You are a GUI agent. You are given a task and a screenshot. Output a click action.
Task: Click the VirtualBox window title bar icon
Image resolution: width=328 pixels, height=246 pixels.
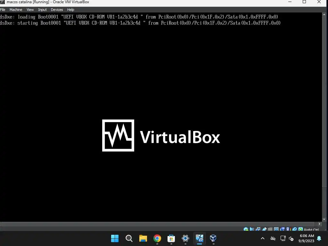coord(2,2)
